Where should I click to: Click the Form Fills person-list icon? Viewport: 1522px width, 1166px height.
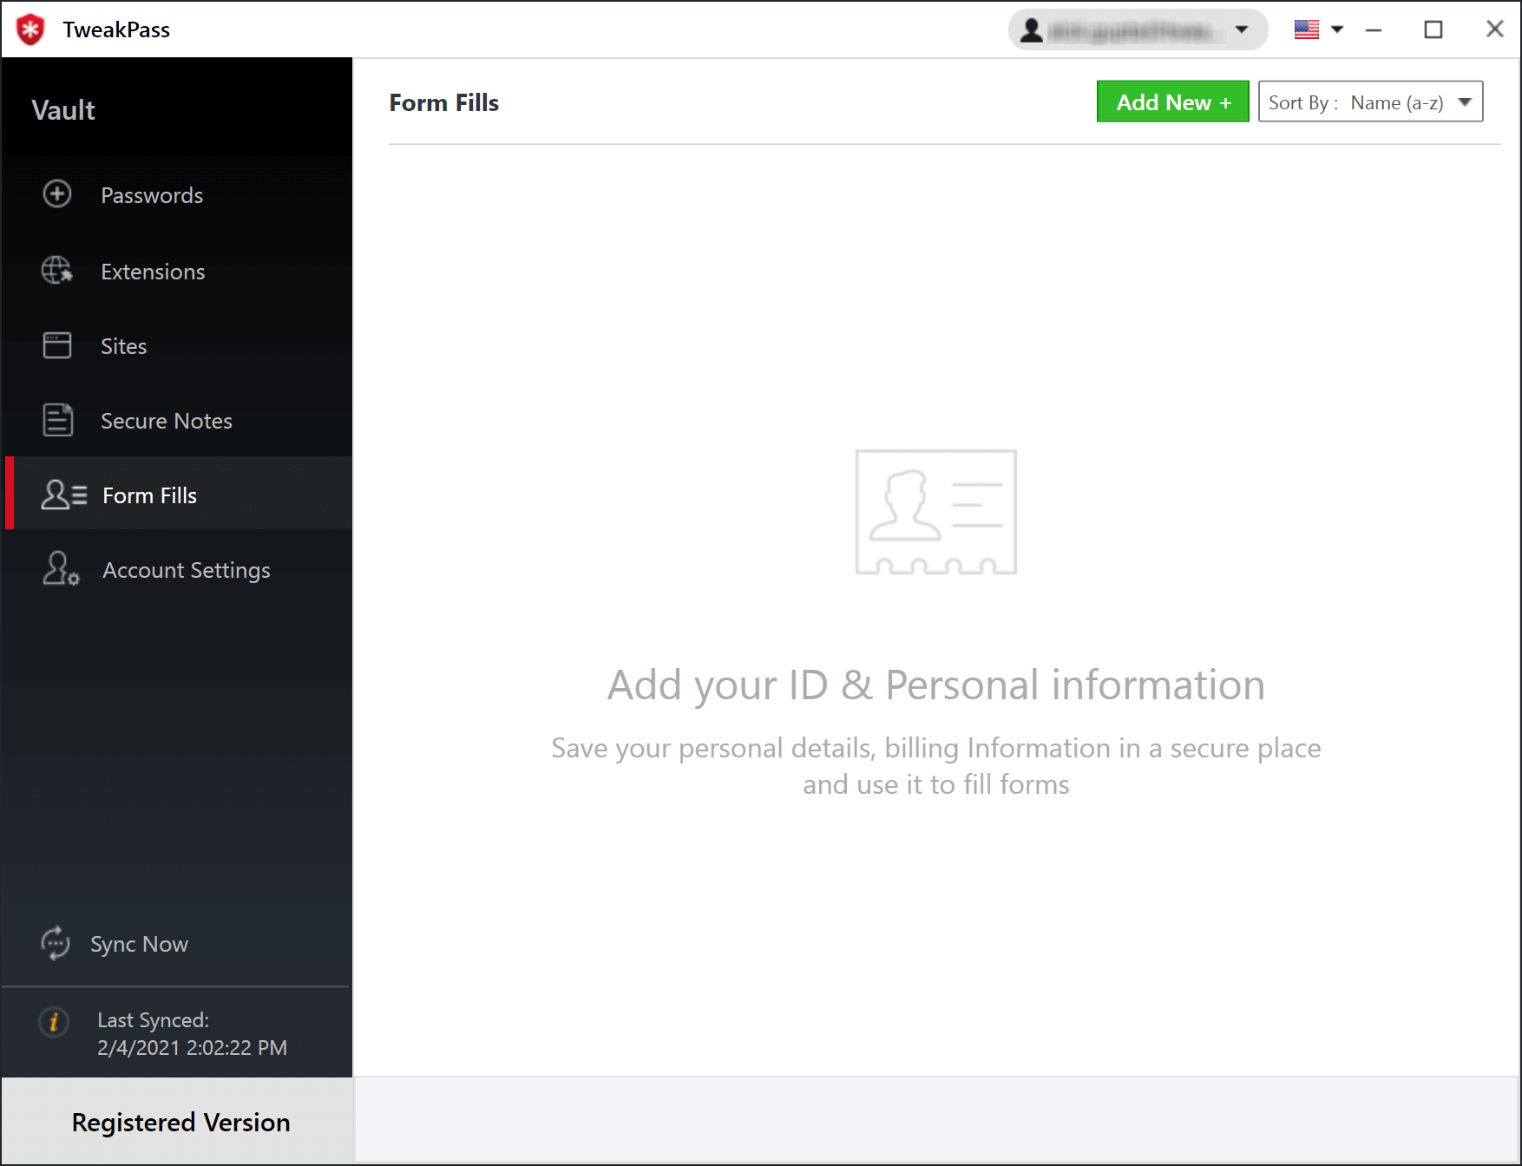pyautogui.click(x=64, y=495)
